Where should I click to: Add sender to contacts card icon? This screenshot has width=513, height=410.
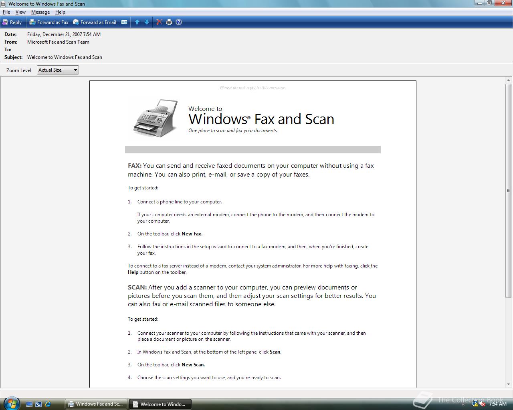(124, 22)
